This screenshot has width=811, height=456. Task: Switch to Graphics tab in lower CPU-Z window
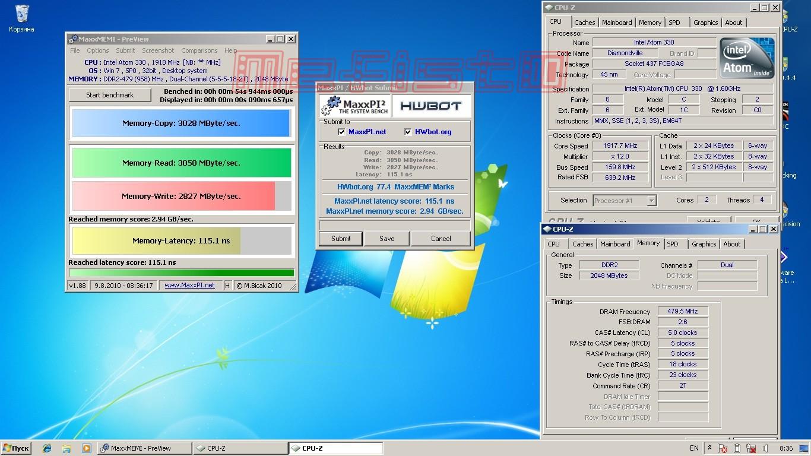[704, 244]
